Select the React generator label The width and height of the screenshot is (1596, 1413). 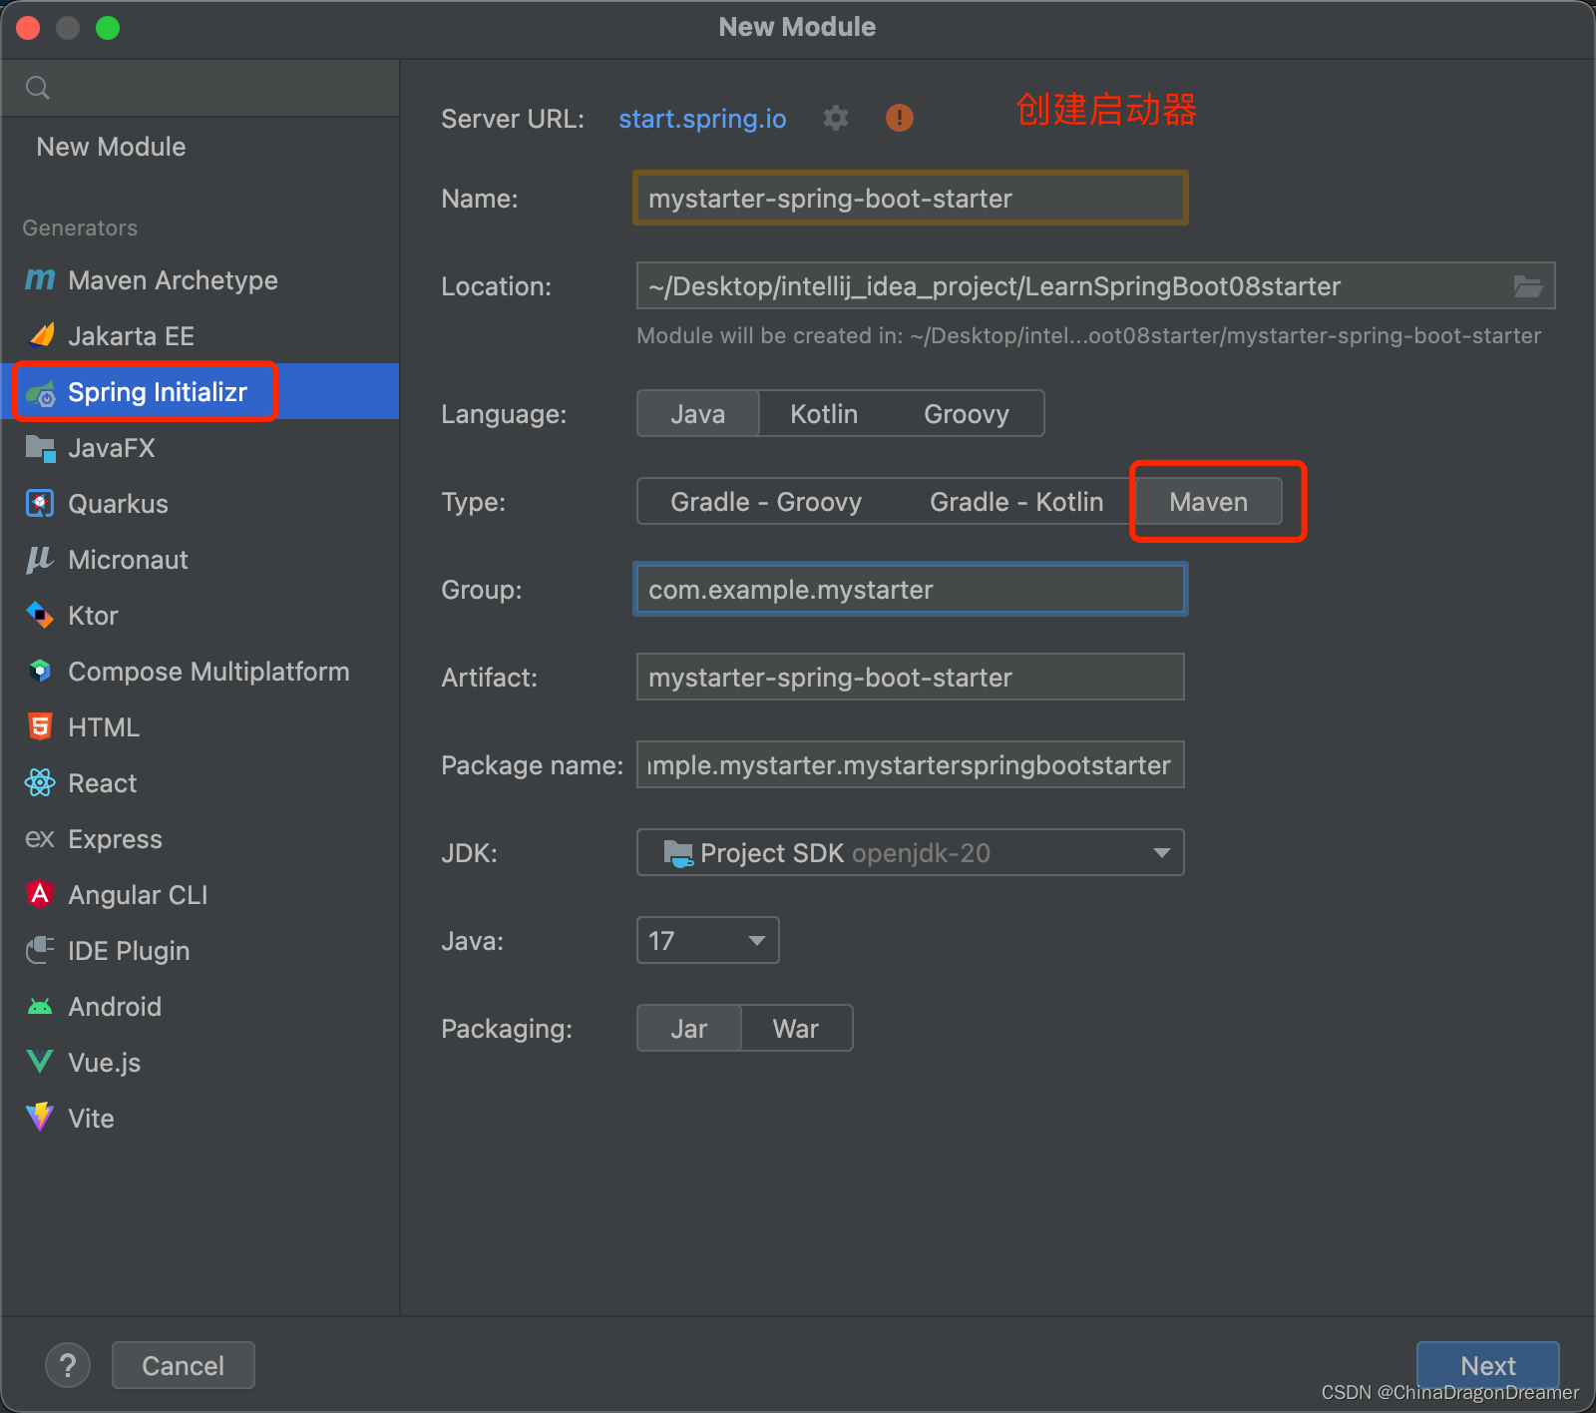click(103, 783)
